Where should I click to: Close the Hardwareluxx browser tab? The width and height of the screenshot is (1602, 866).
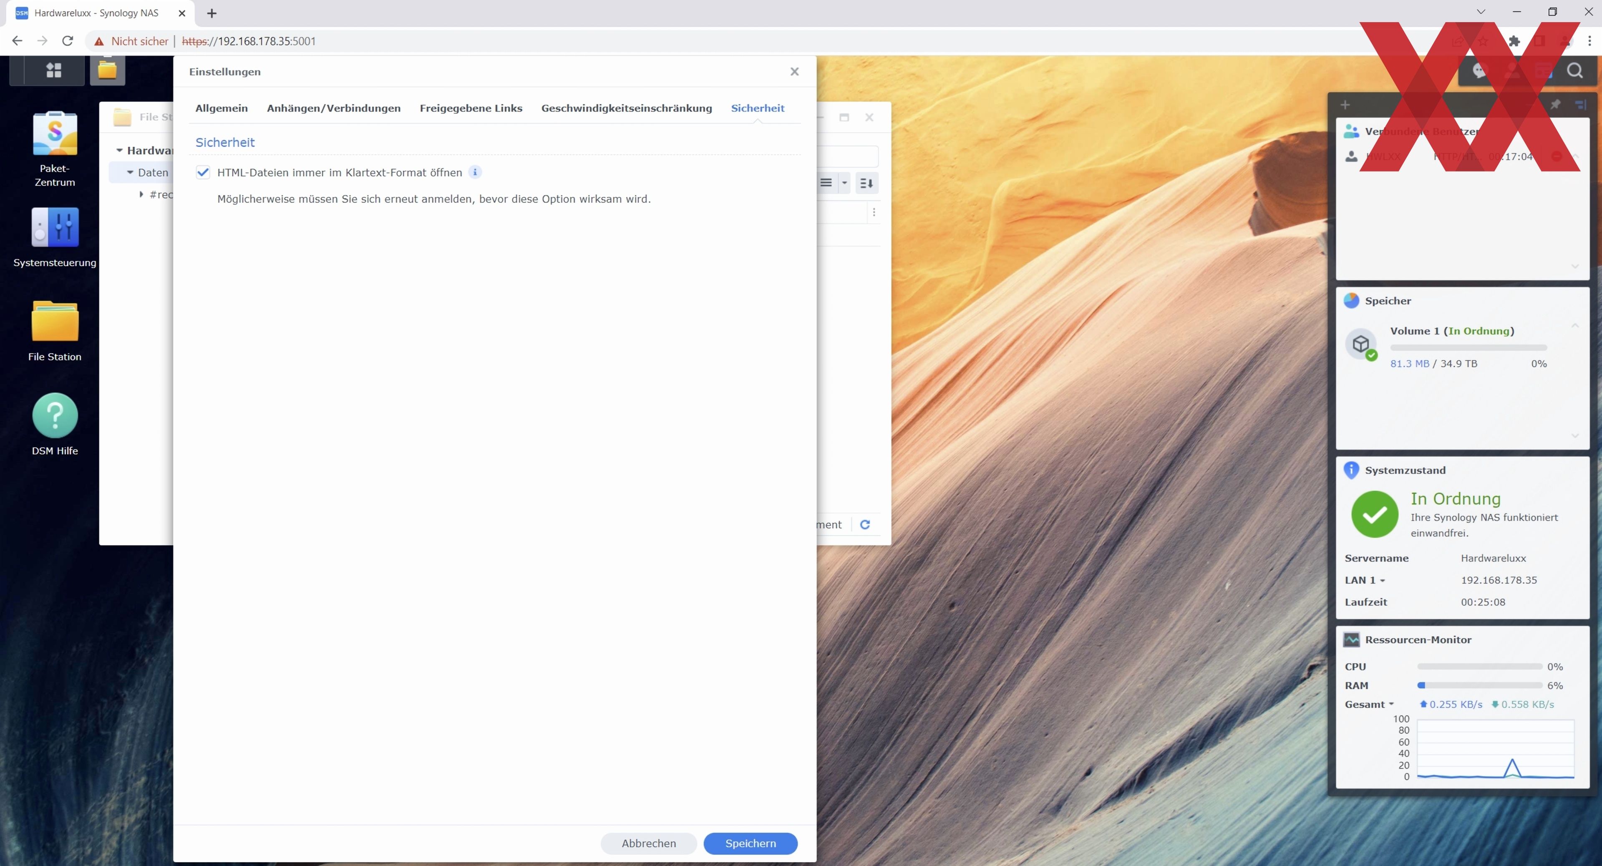181,13
